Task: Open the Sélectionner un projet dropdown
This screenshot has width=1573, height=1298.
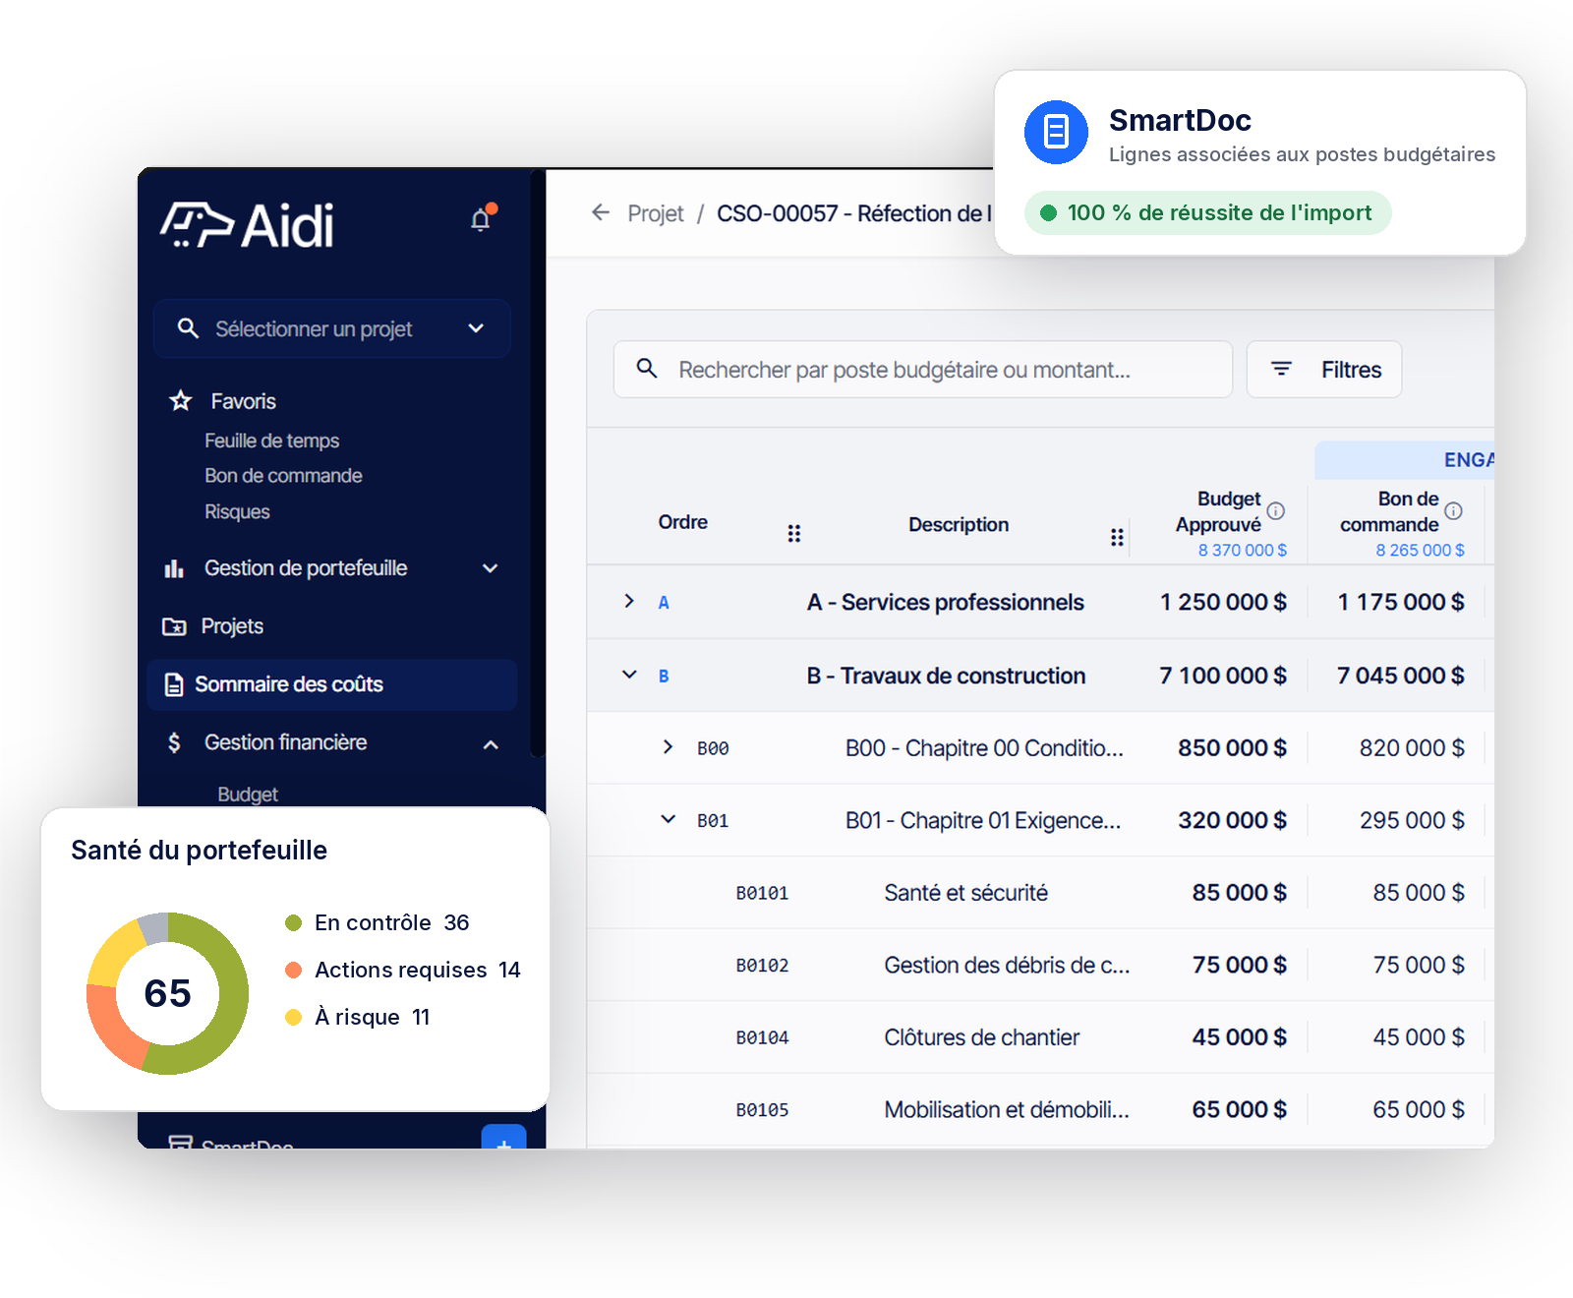Action: [x=332, y=328]
